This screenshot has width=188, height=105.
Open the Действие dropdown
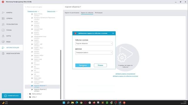tap(94, 52)
